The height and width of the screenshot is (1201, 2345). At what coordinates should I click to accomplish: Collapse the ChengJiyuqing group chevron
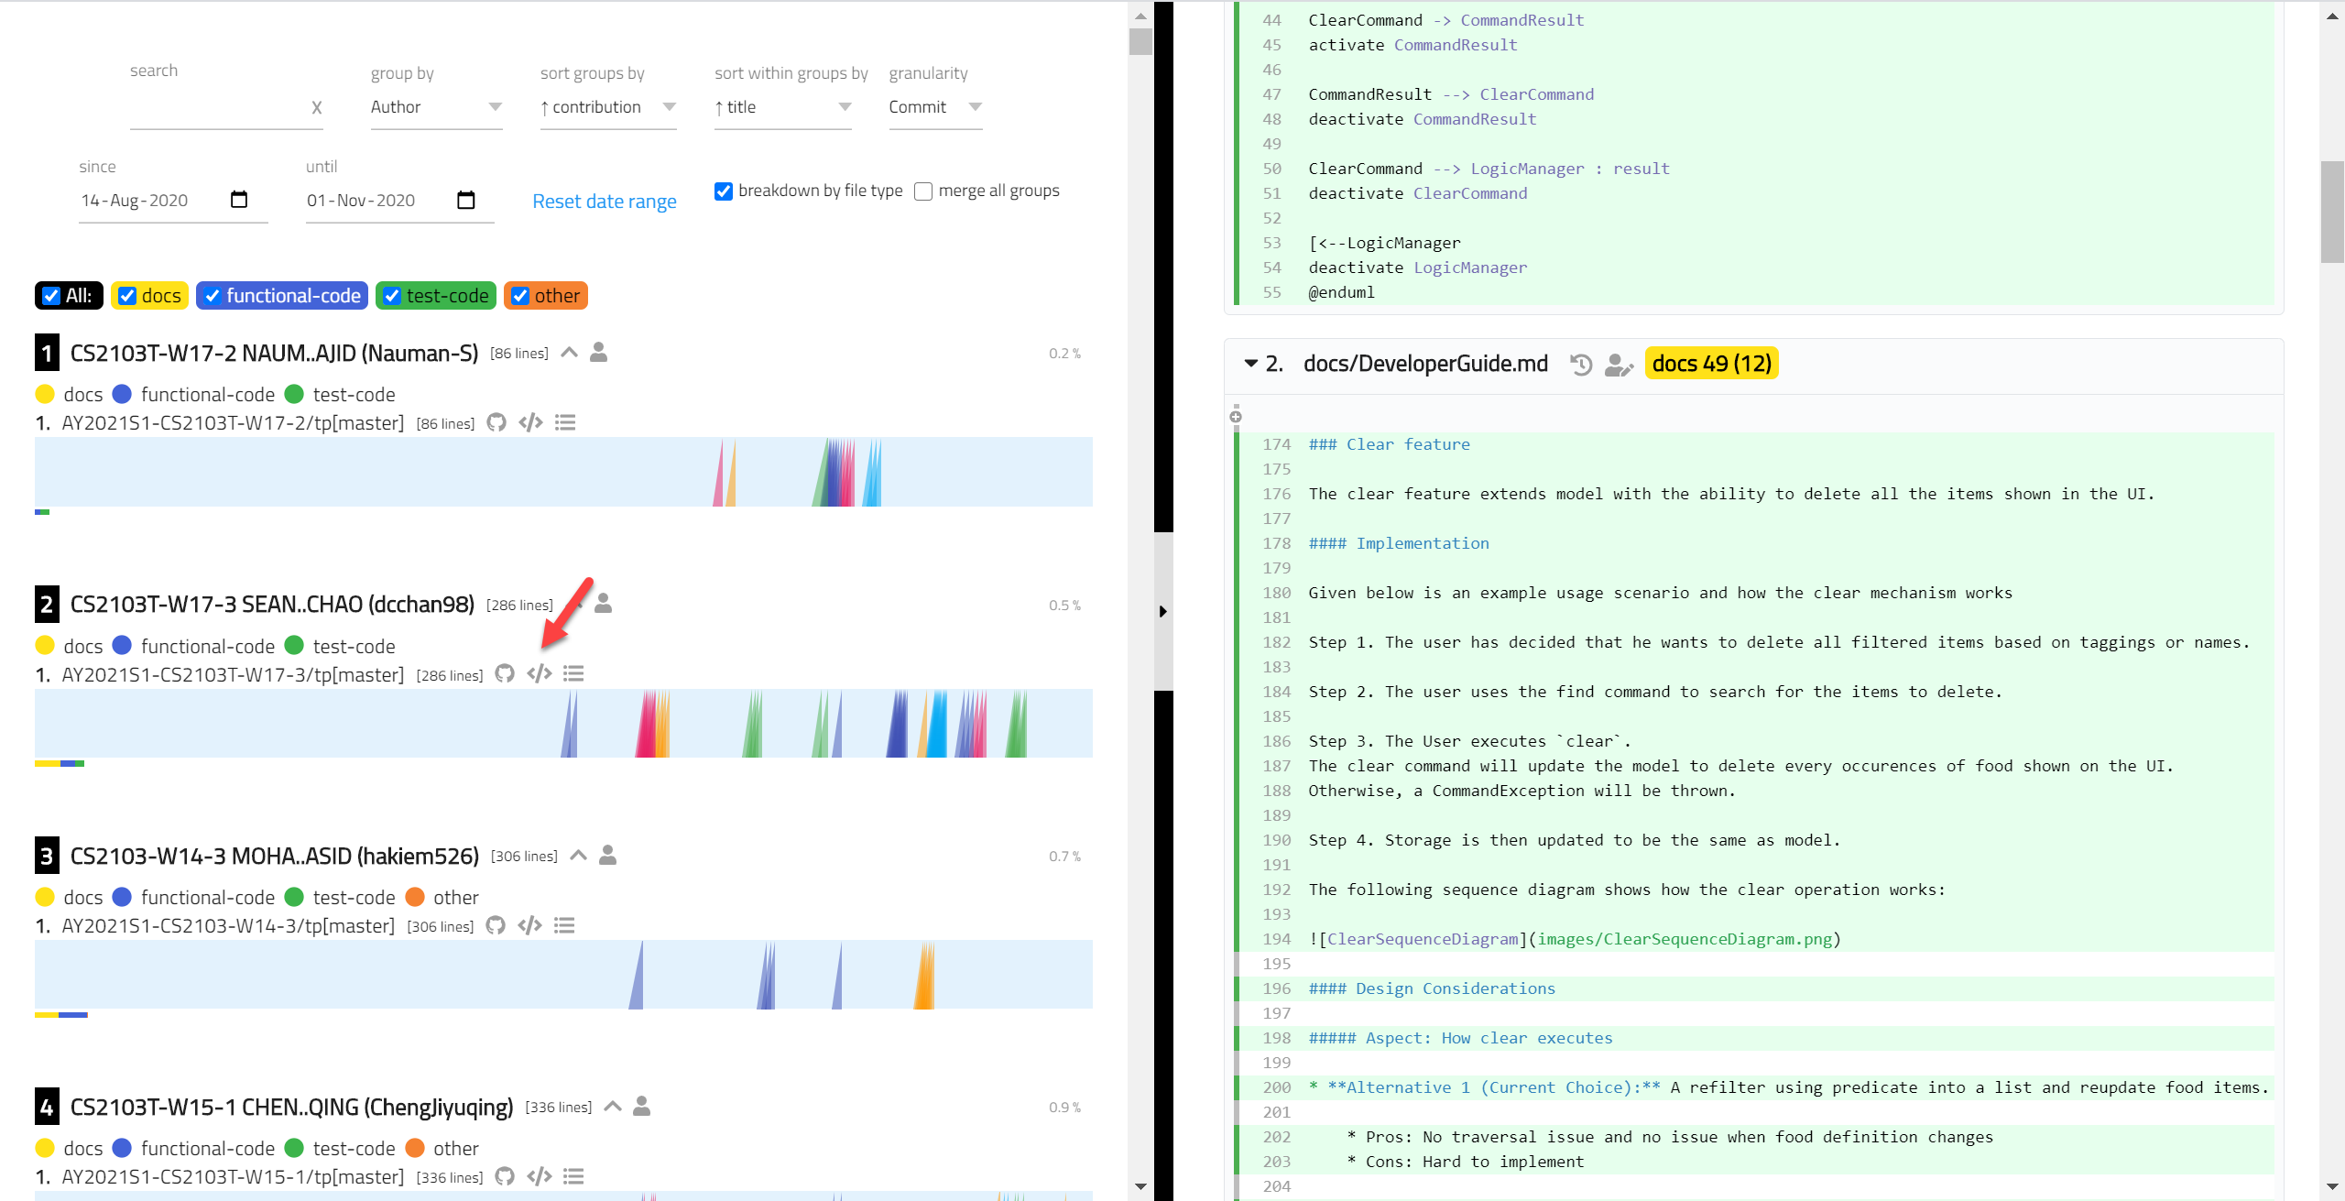pyautogui.click(x=614, y=1107)
